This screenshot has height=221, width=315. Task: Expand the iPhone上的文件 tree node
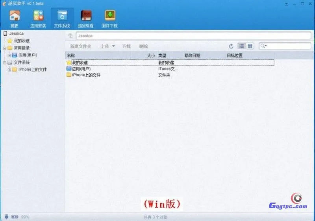pos(9,70)
